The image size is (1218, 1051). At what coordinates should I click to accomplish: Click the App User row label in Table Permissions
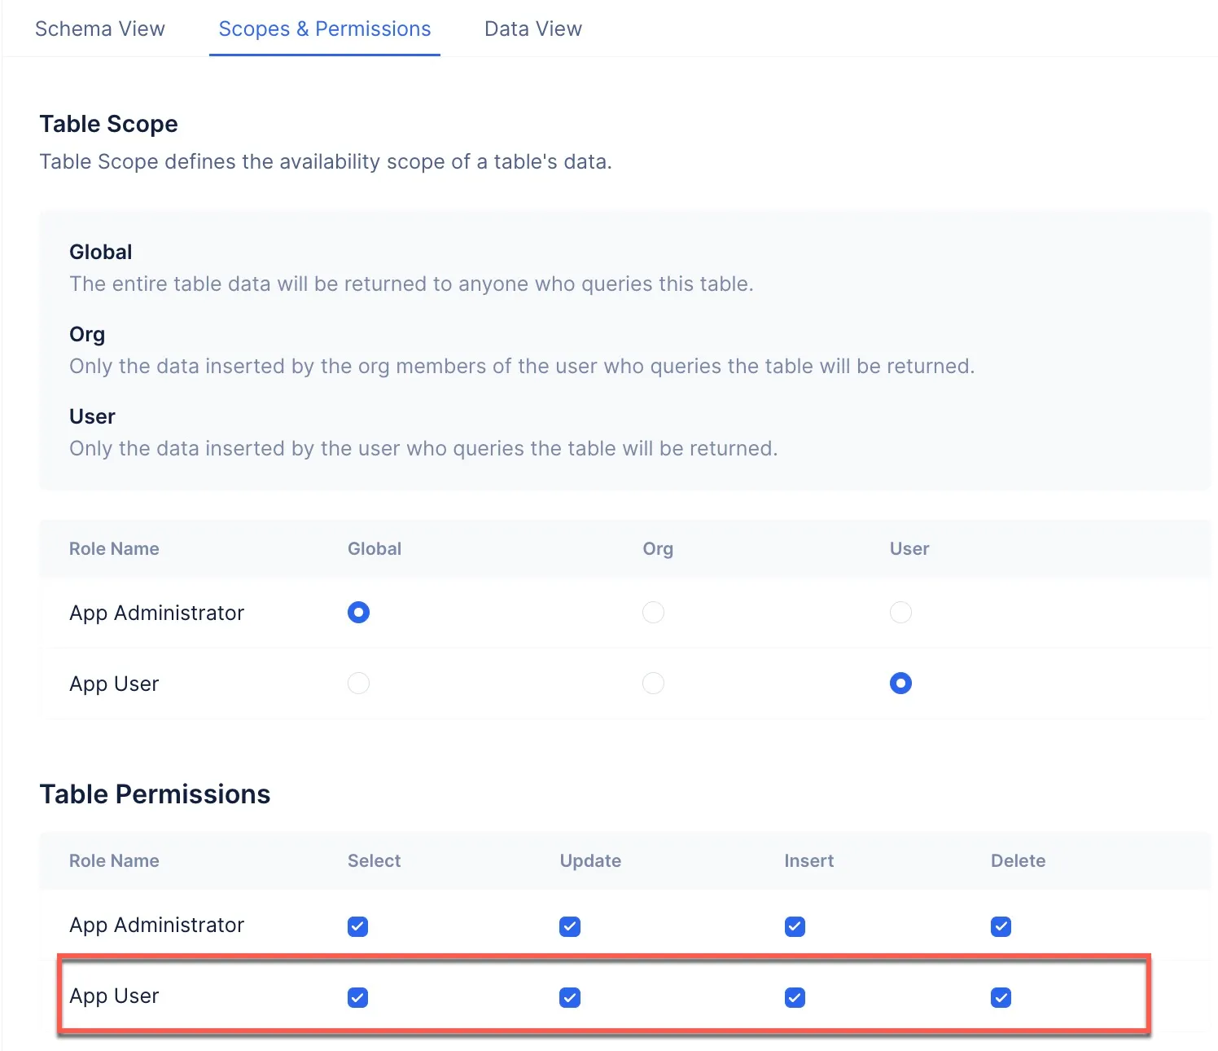pyautogui.click(x=114, y=996)
